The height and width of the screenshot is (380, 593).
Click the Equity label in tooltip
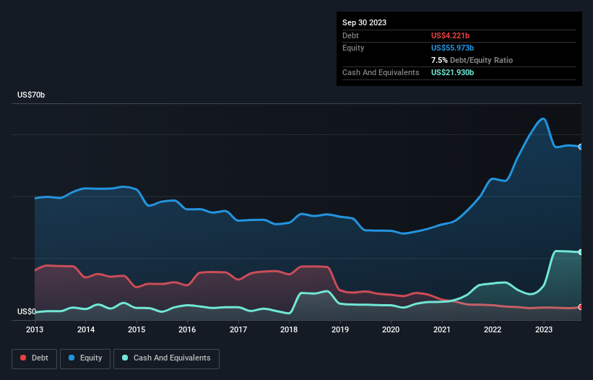pos(353,48)
